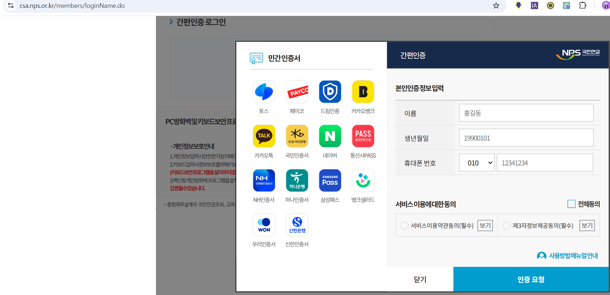Select the Dream Auth (드림인증) icon
The width and height of the screenshot is (610, 295).
pyautogui.click(x=330, y=92)
